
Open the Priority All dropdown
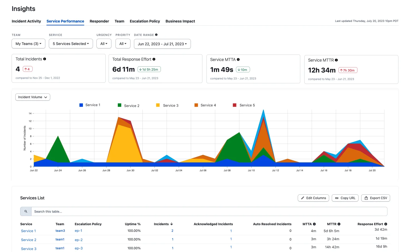123,44
